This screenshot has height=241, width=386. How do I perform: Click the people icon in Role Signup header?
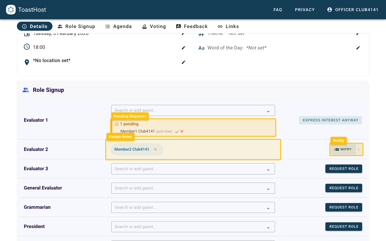coord(26,89)
